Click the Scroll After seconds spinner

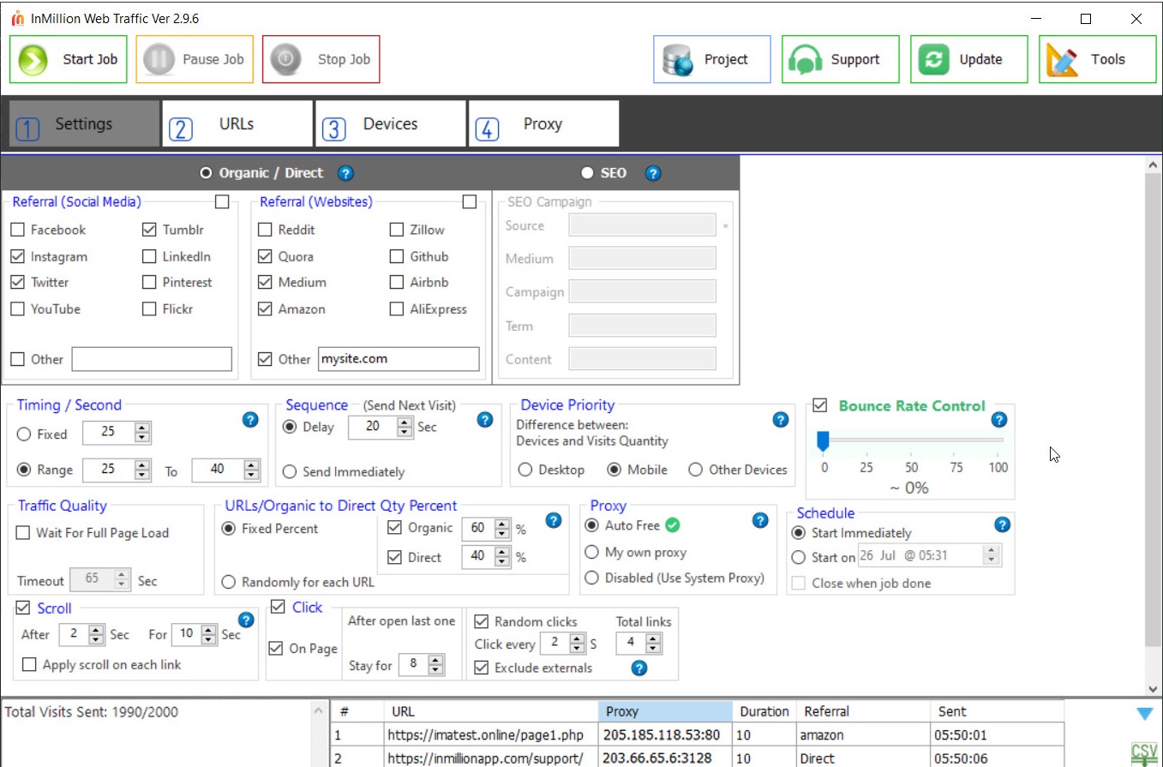click(96, 635)
